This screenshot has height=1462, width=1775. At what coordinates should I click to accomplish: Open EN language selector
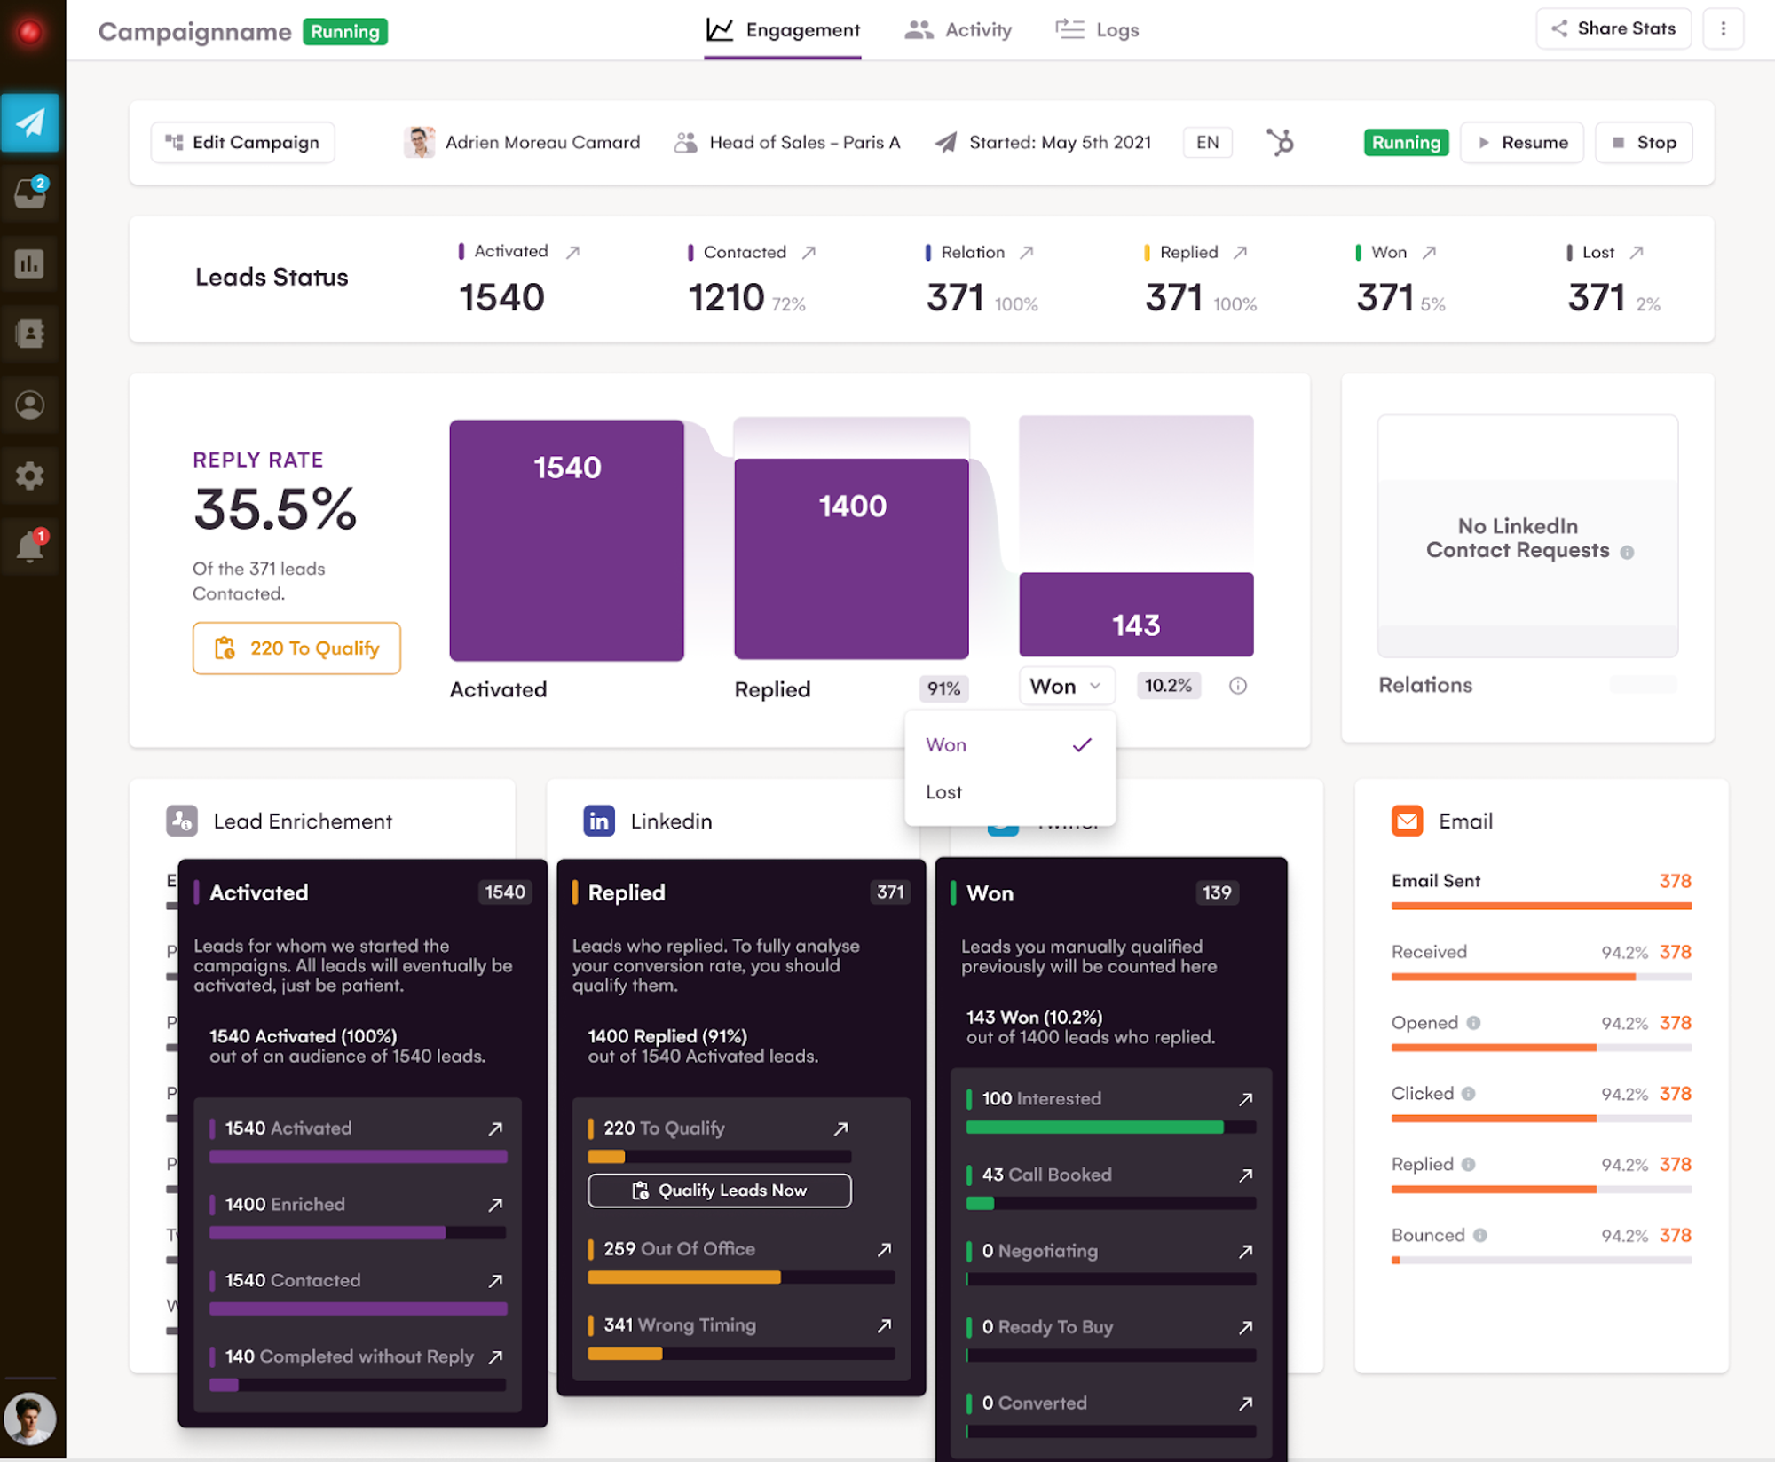1207,142
